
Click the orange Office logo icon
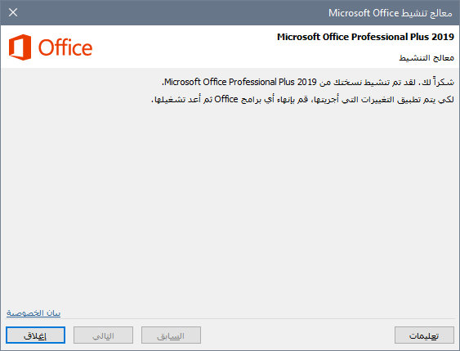20,47
